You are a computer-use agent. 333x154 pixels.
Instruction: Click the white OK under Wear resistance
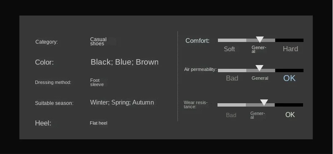[290, 115]
